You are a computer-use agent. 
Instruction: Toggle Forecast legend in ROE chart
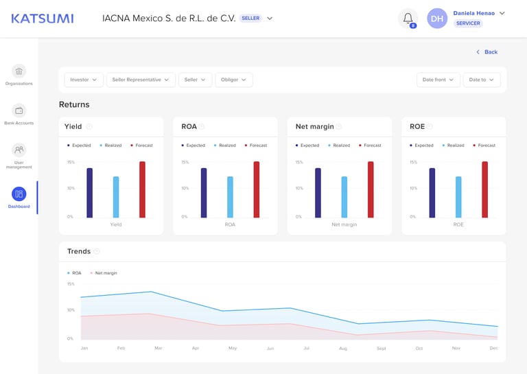click(x=484, y=145)
